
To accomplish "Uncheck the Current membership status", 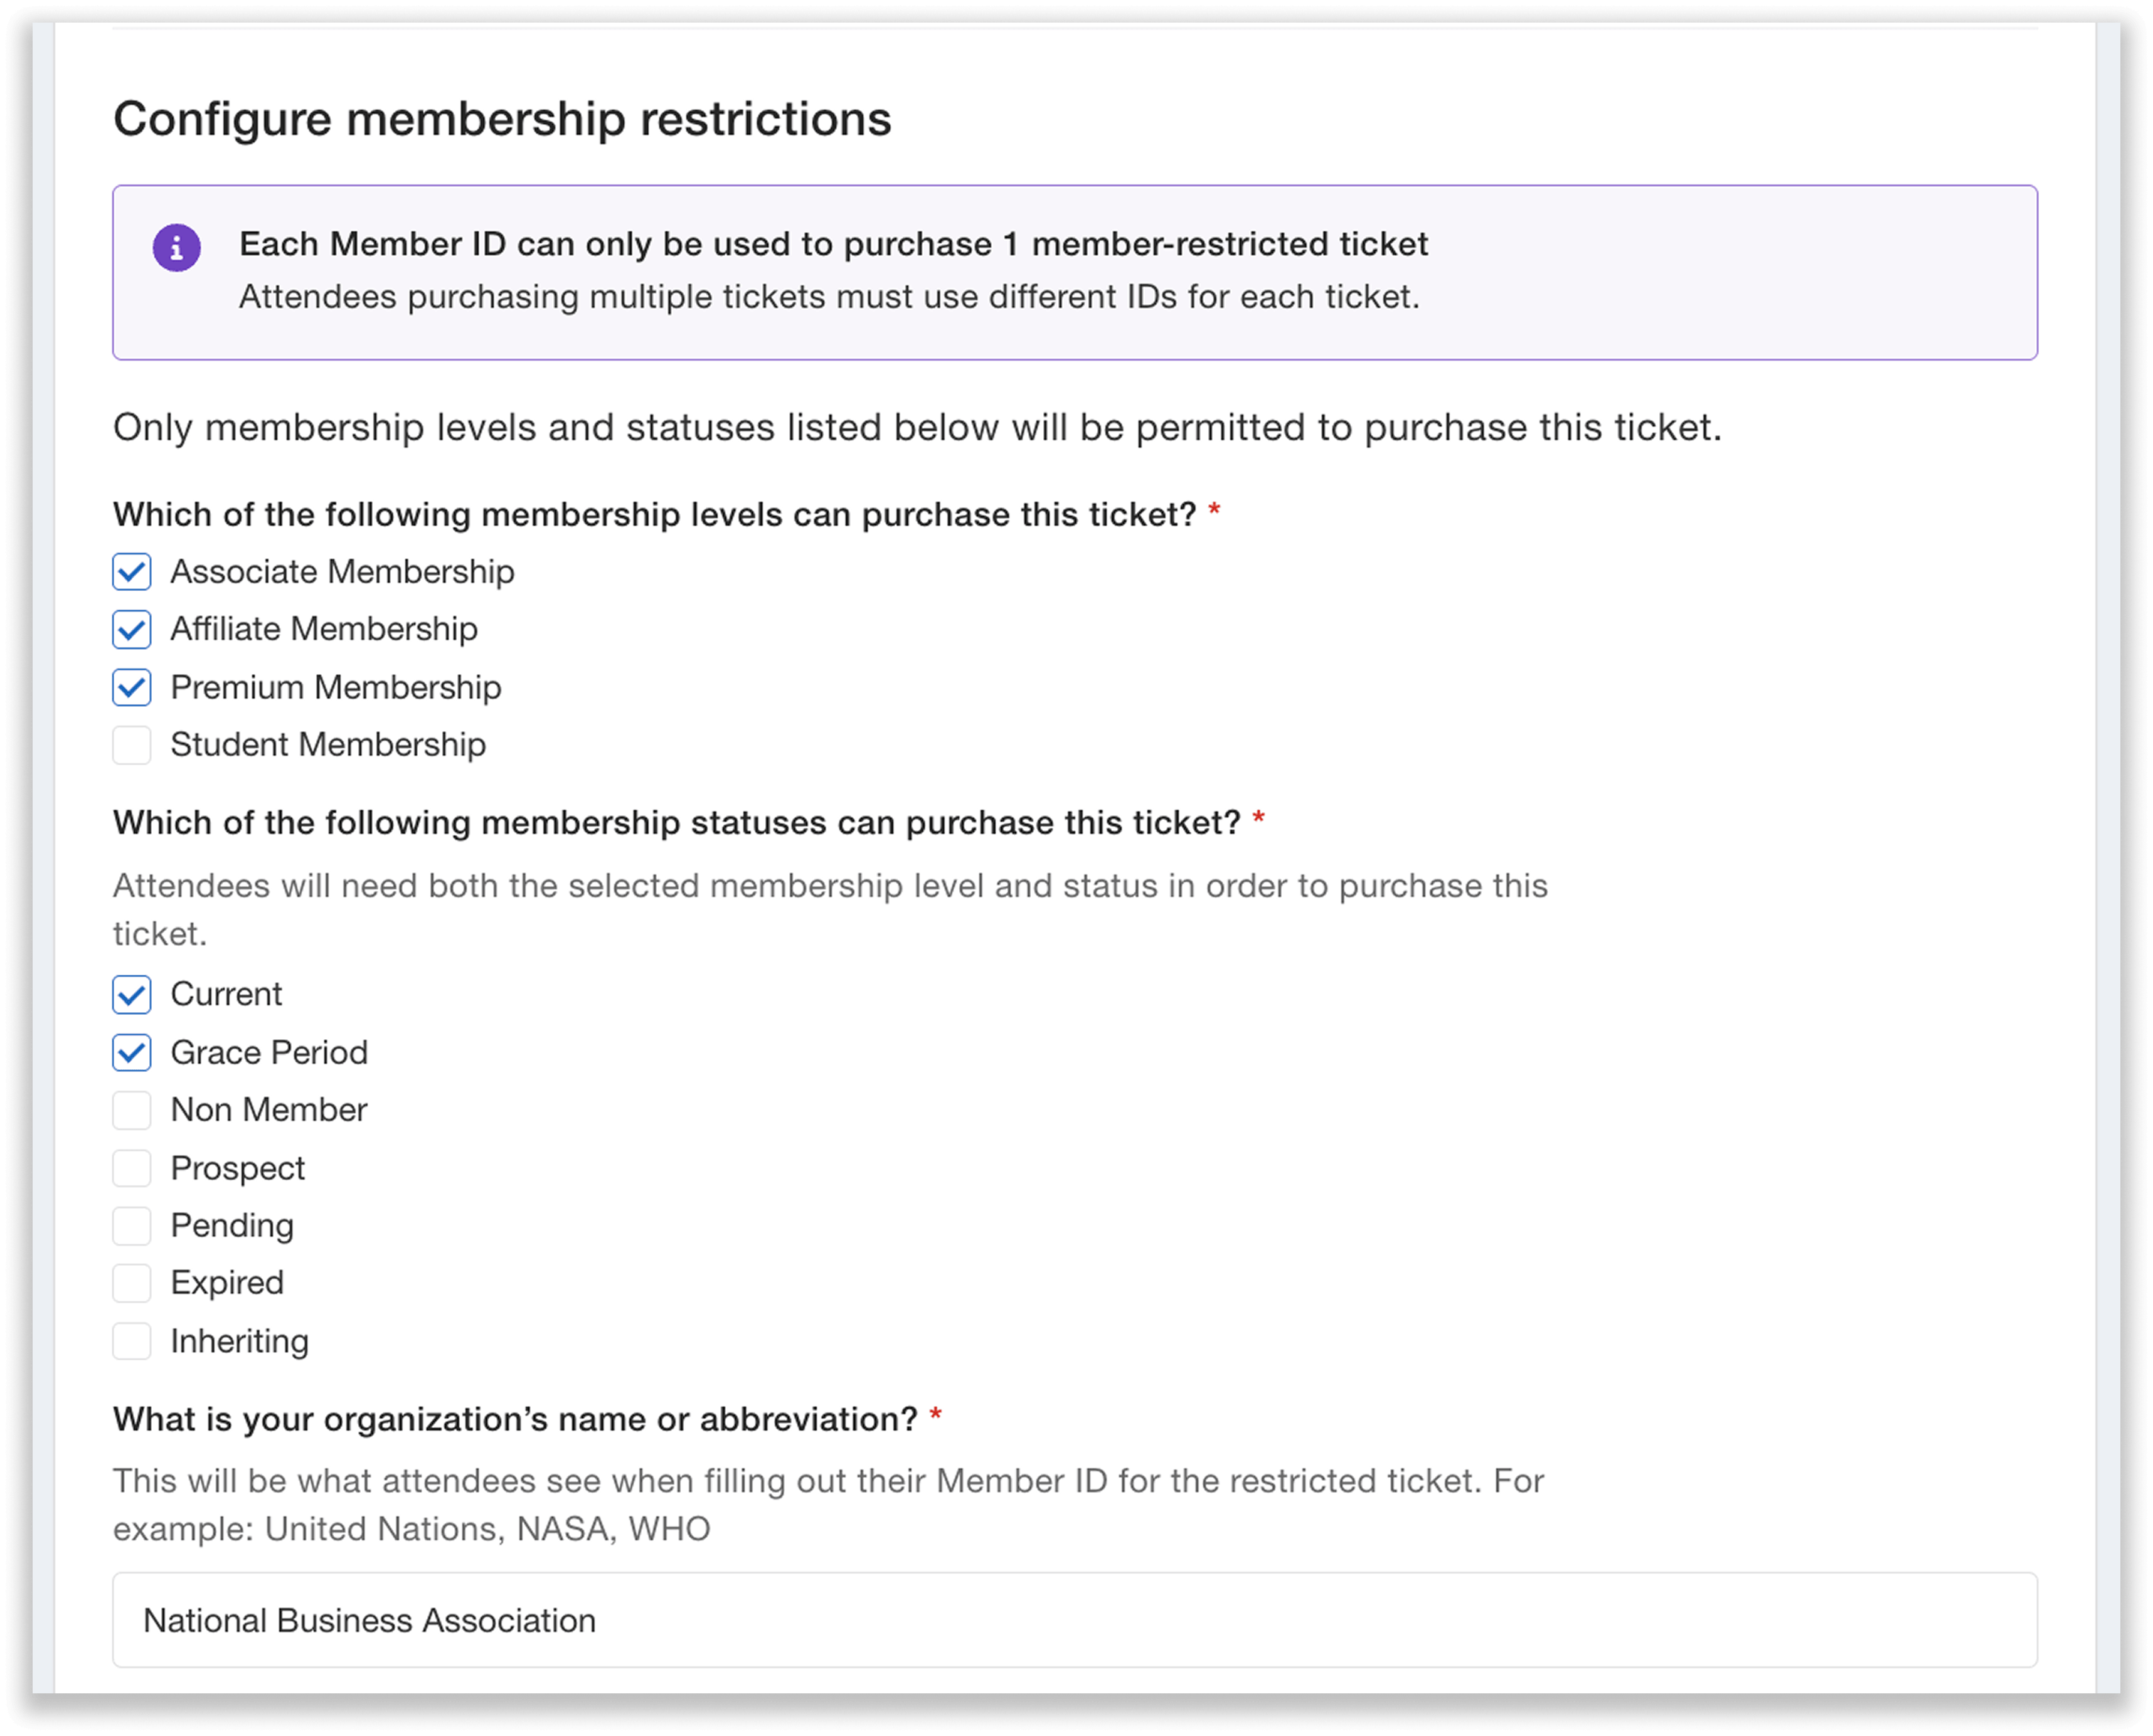I will tap(131, 994).
